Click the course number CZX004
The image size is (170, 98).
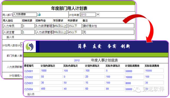pyautogui.click(x=32, y=89)
